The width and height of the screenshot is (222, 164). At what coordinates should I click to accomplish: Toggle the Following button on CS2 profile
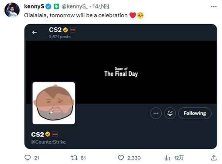point(195,114)
